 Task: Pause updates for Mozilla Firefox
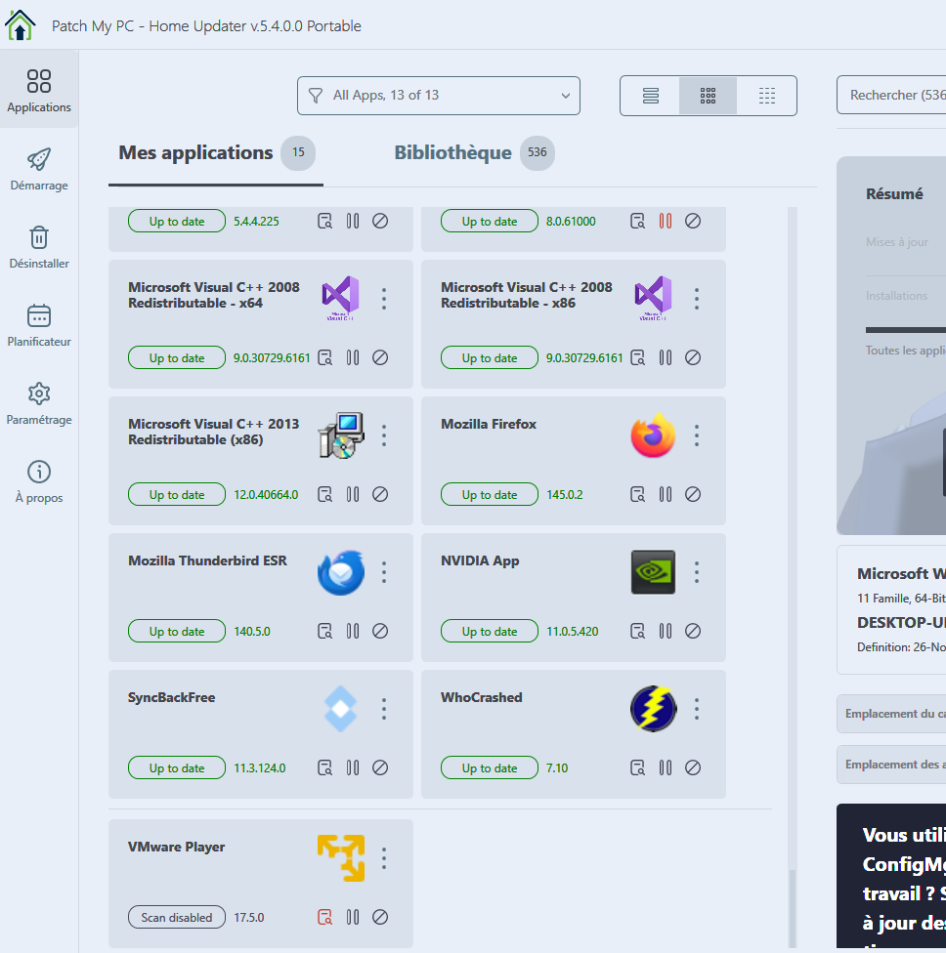coord(665,495)
